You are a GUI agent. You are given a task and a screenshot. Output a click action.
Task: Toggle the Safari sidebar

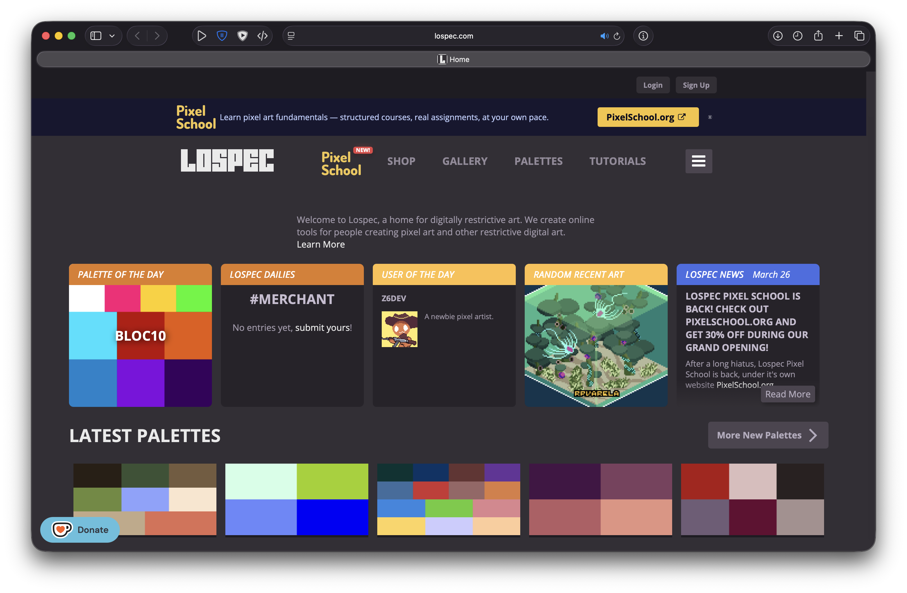click(x=96, y=36)
